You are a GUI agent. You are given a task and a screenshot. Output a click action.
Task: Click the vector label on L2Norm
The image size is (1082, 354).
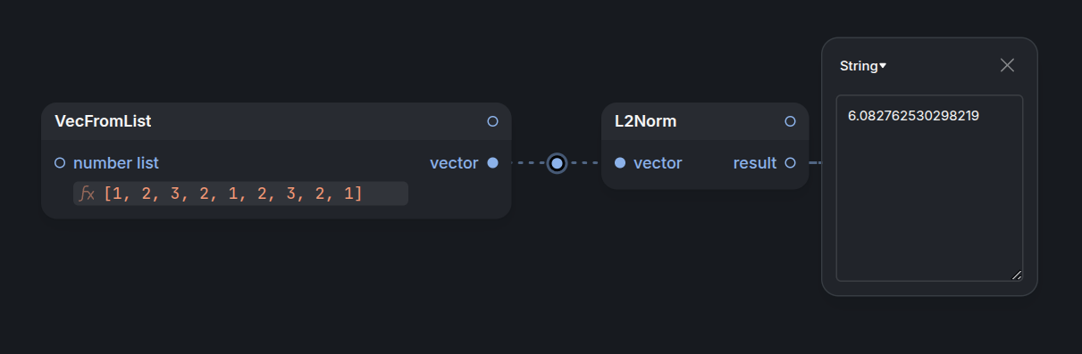pos(658,163)
